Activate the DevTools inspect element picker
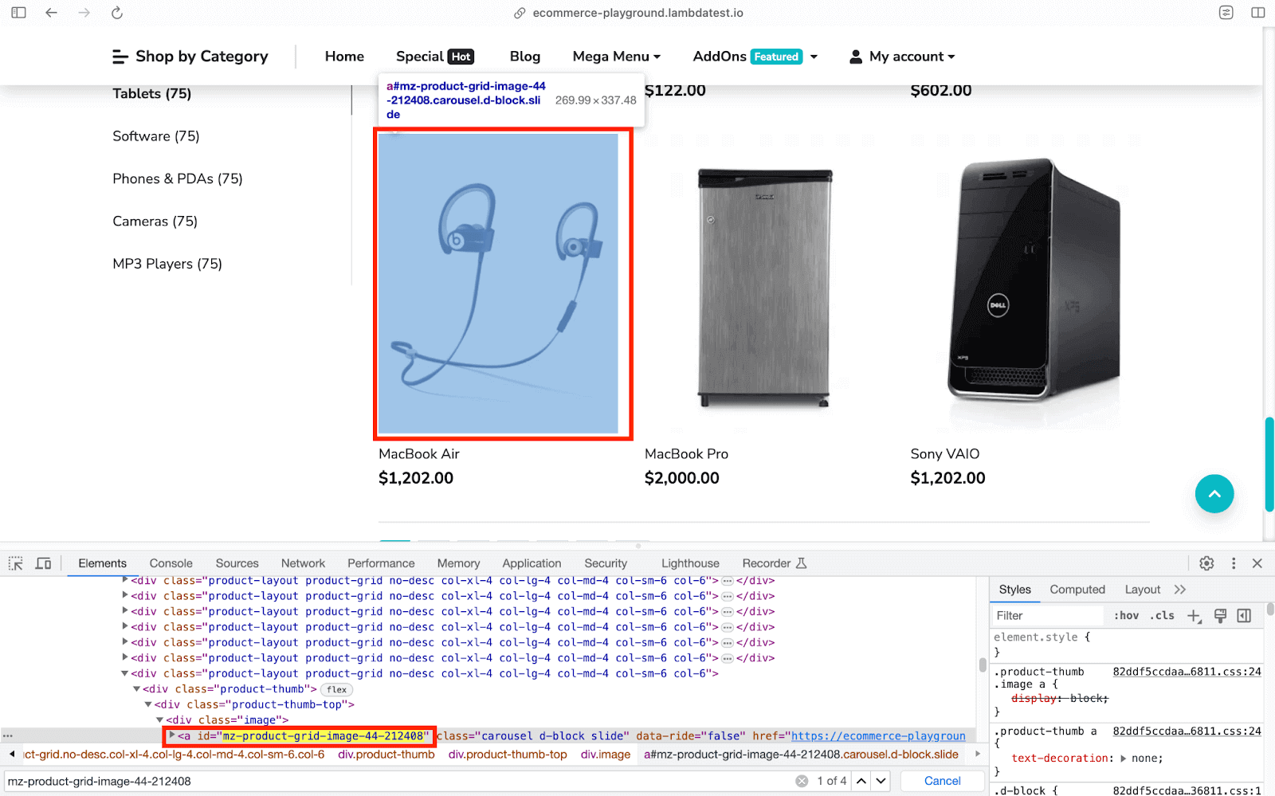 tap(16, 563)
